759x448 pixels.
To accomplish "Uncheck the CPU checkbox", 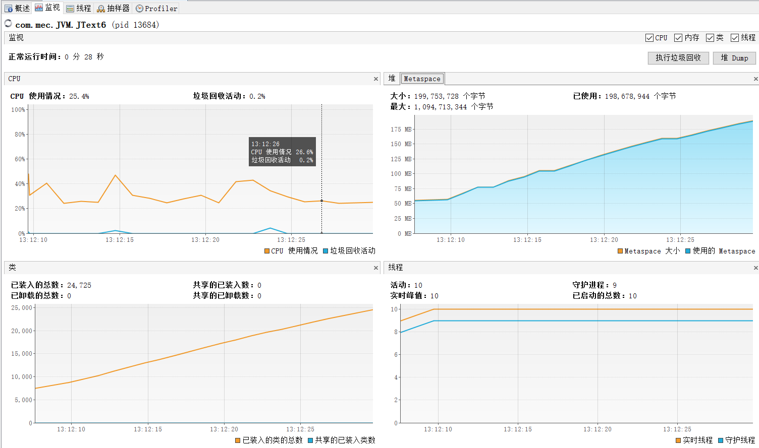I will [x=650, y=37].
